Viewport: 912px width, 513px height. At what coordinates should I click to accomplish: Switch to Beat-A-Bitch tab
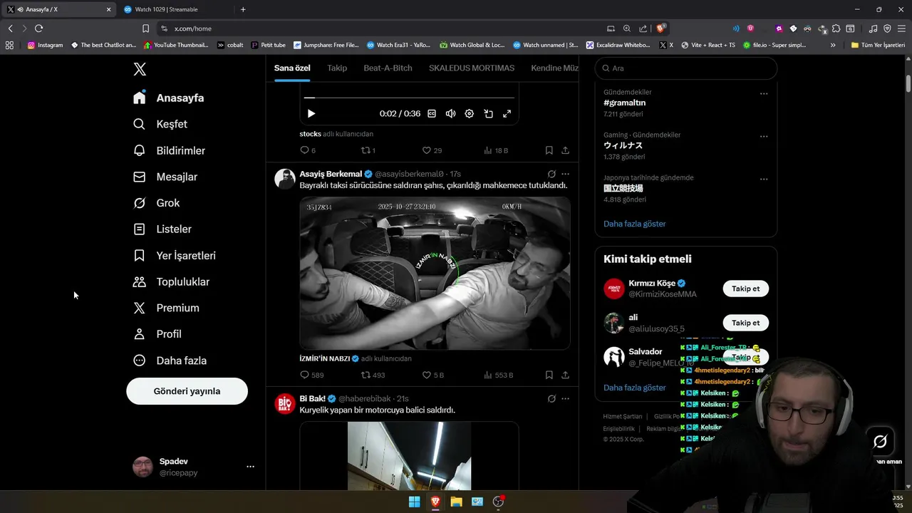coord(388,68)
